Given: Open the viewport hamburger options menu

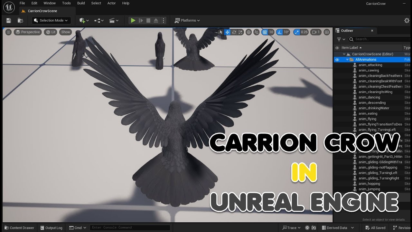Looking at the screenshot, I should tap(8, 32).
